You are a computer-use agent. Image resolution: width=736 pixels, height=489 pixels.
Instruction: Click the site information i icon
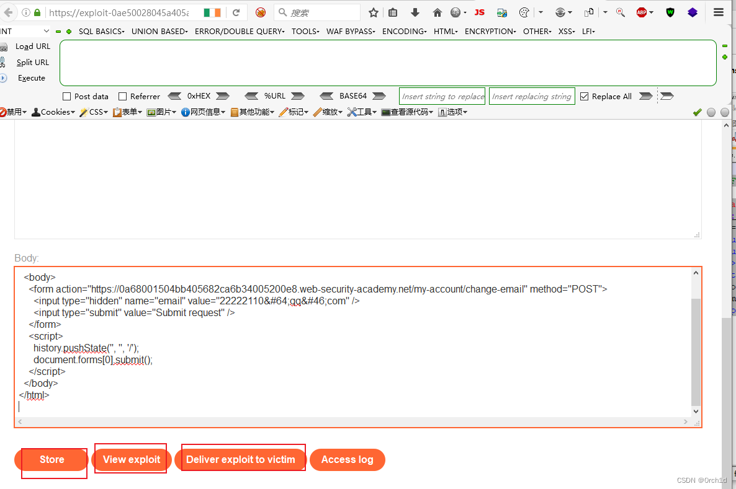[x=26, y=12]
